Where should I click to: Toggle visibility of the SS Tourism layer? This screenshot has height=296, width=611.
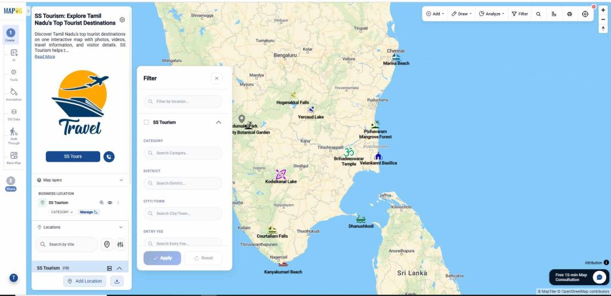(x=110, y=202)
